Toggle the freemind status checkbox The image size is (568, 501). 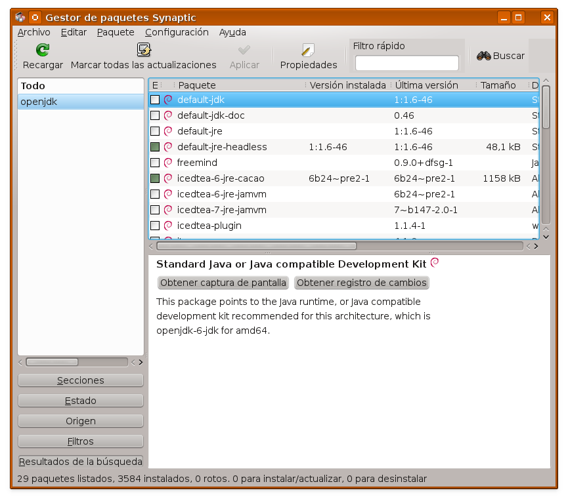(x=155, y=163)
